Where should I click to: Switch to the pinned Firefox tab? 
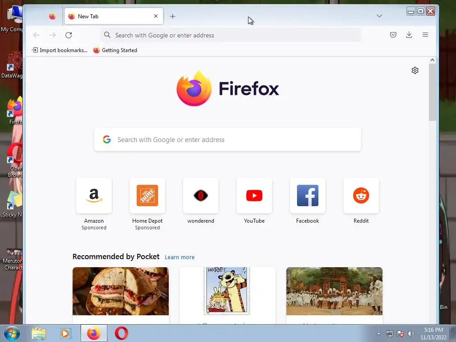point(53,16)
